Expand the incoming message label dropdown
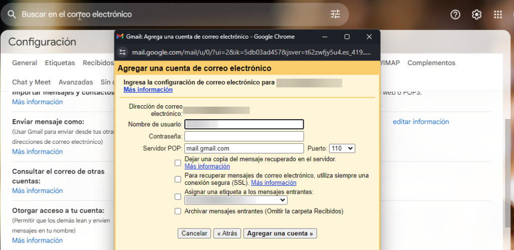The width and height of the screenshot is (514, 250). click(x=235, y=200)
